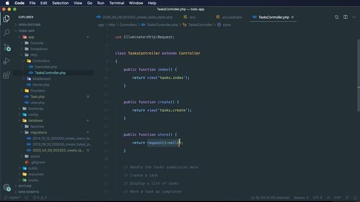
Task: Click the master branch indicator
Action: [x=12, y=198]
